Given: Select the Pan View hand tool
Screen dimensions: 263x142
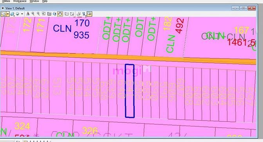Looking at the screenshot, I should click(60, 14).
